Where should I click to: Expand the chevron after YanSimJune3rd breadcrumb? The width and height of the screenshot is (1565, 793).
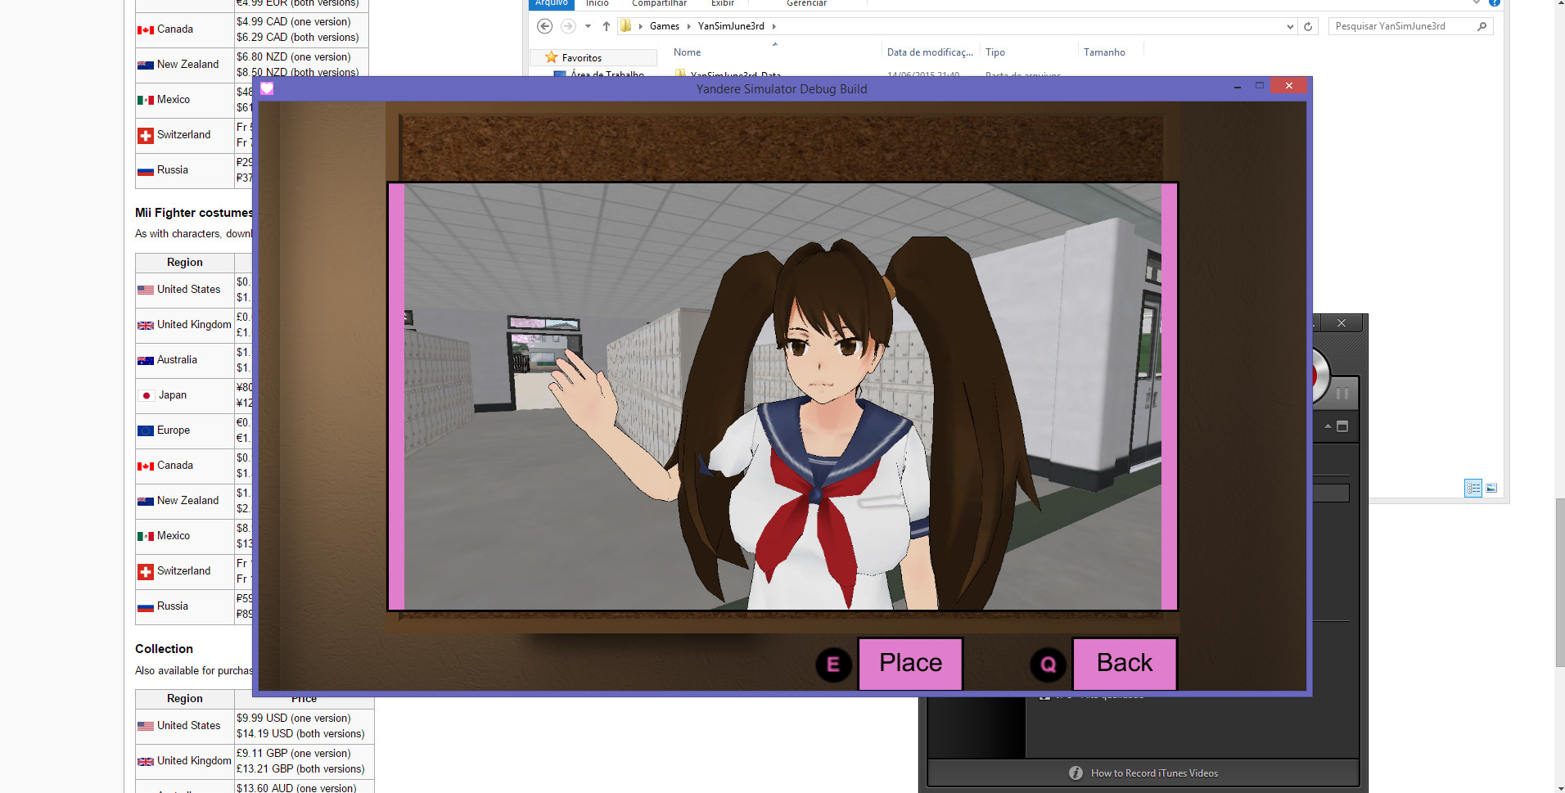click(x=773, y=26)
